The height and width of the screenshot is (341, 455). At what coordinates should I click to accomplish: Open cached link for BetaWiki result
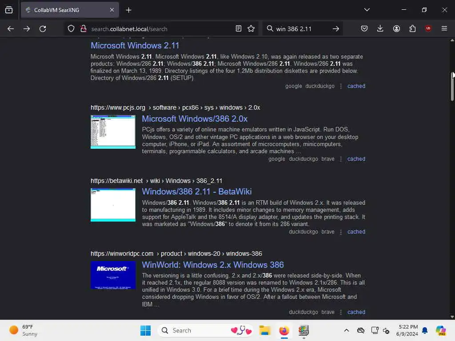click(x=356, y=232)
